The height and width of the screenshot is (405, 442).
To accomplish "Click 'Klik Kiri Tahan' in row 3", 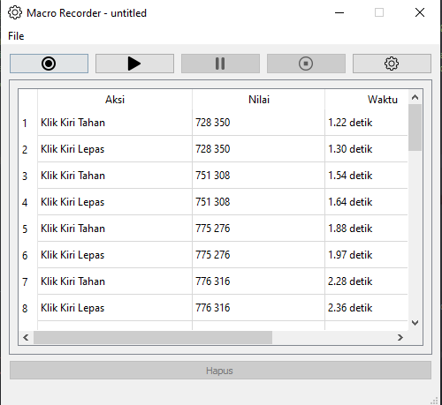I will pyautogui.click(x=72, y=176).
